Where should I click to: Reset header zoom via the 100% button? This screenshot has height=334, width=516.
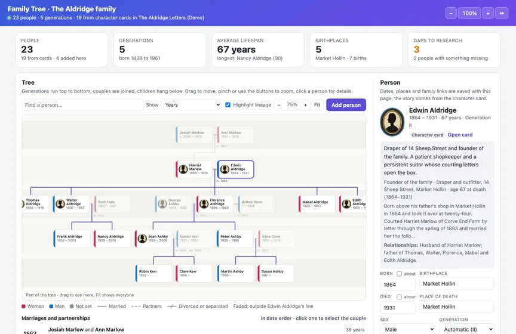click(469, 14)
